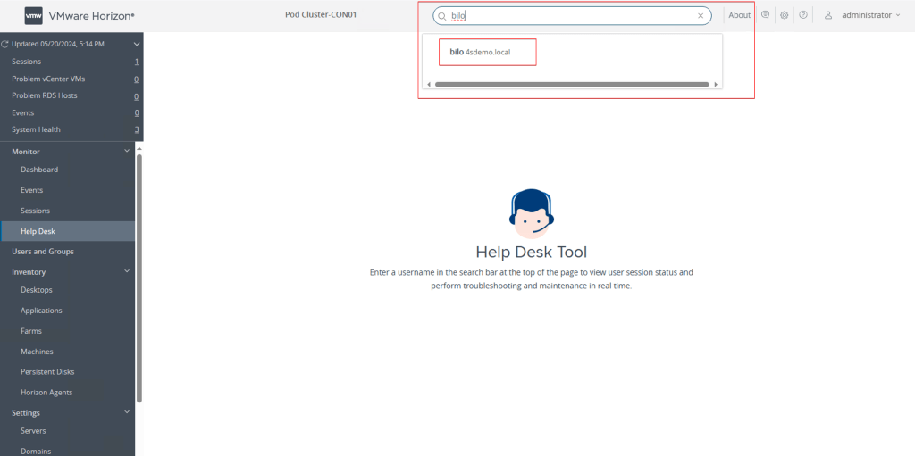Click the administrator user profile icon
This screenshot has width=915, height=456.
tap(828, 15)
